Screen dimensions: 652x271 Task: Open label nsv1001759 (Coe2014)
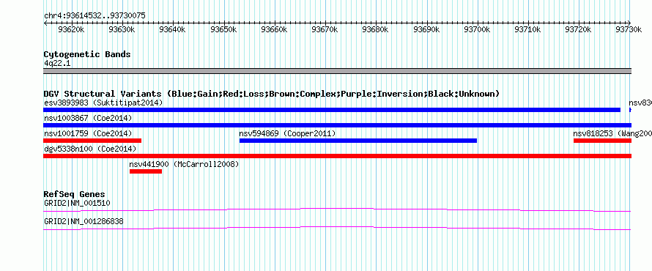(88, 133)
